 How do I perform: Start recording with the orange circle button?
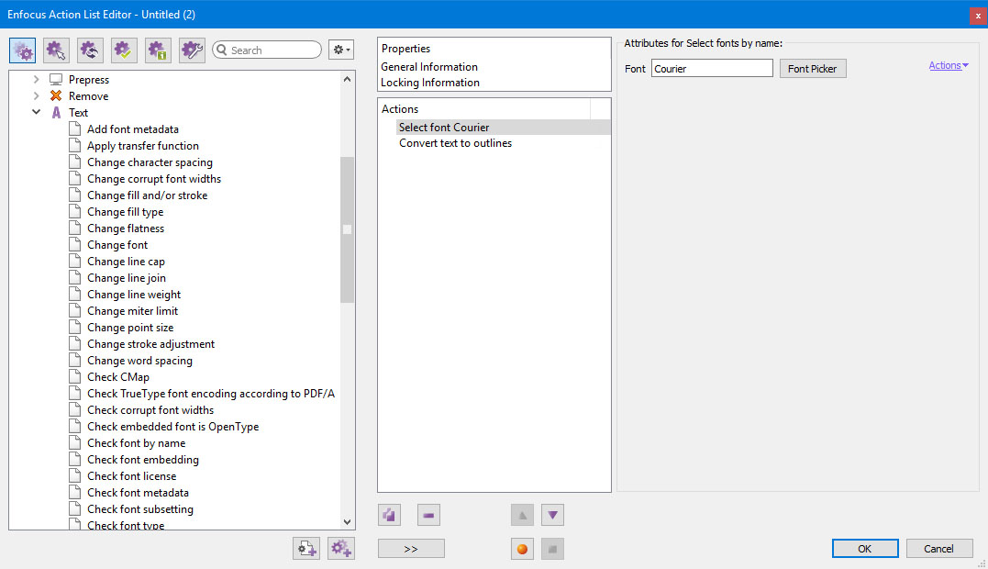[522, 549]
